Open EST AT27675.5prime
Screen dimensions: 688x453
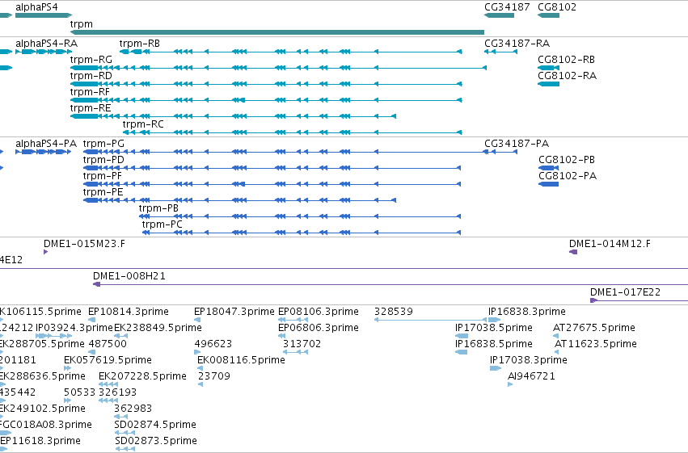click(594, 328)
